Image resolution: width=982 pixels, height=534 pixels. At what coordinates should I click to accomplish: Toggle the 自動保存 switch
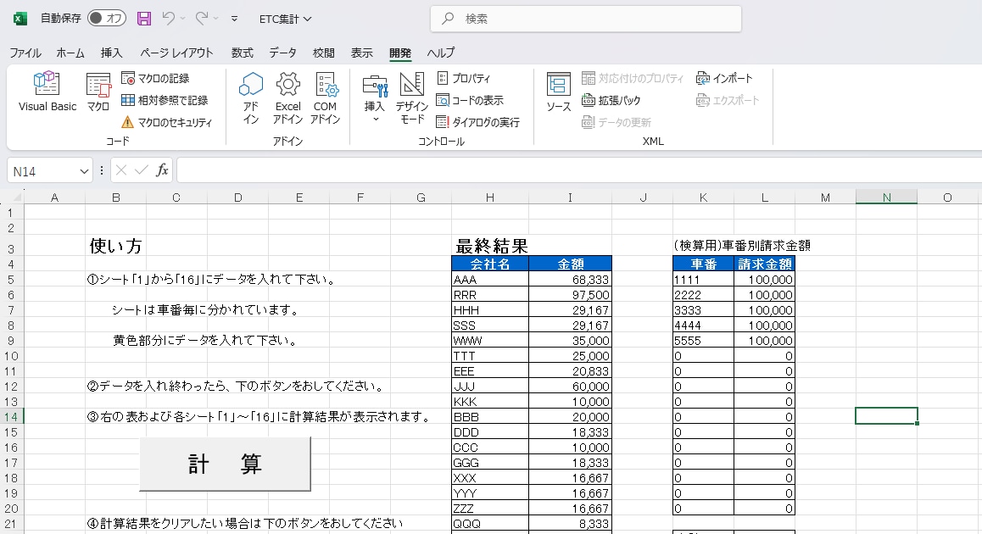point(107,18)
